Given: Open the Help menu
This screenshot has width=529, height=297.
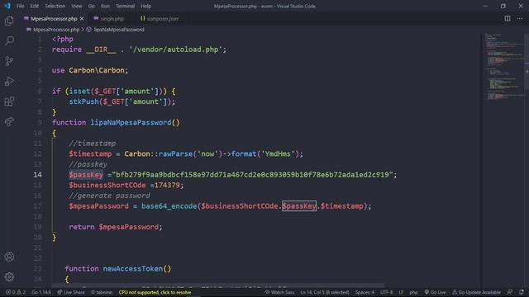Looking at the screenshot, I should (x=145, y=6).
